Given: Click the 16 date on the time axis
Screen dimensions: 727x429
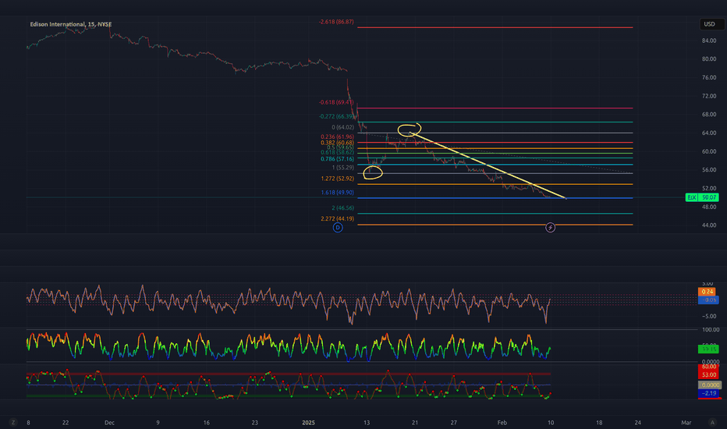Looking at the screenshot, I should (x=207, y=423).
